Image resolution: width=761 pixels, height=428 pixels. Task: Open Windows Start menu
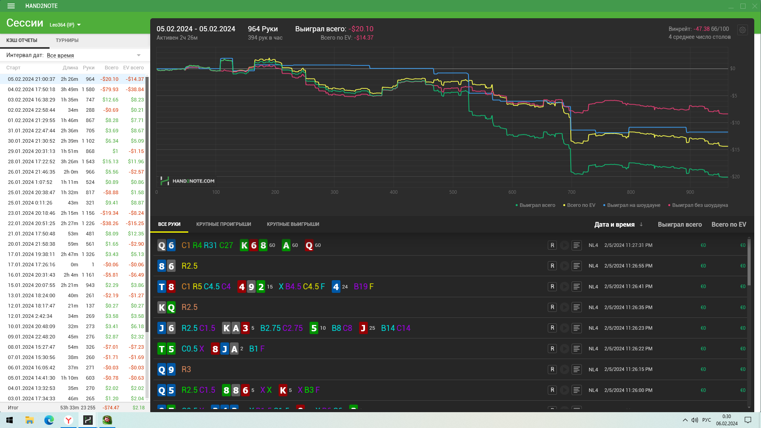tap(10, 420)
